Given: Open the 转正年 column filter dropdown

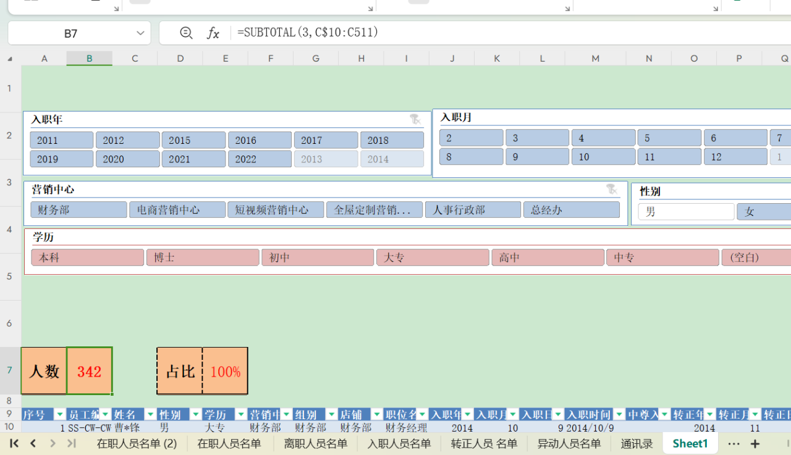Looking at the screenshot, I should [709, 414].
